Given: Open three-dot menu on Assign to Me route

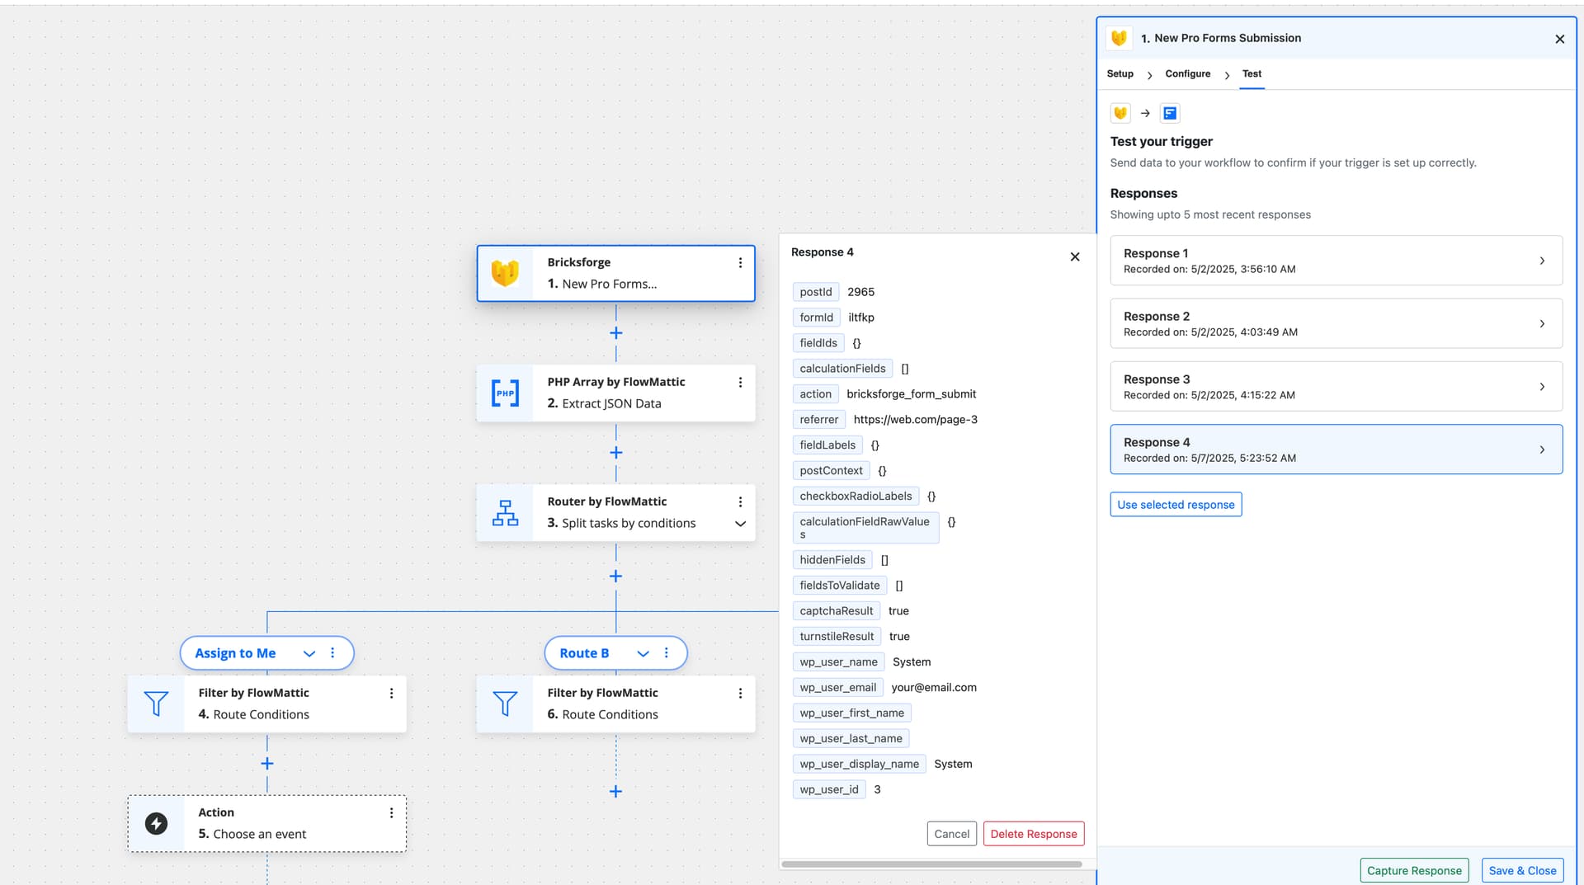Looking at the screenshot, I should coord(332,652).
